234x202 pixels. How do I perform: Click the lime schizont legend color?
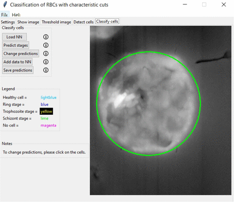(x=45, y=119)
